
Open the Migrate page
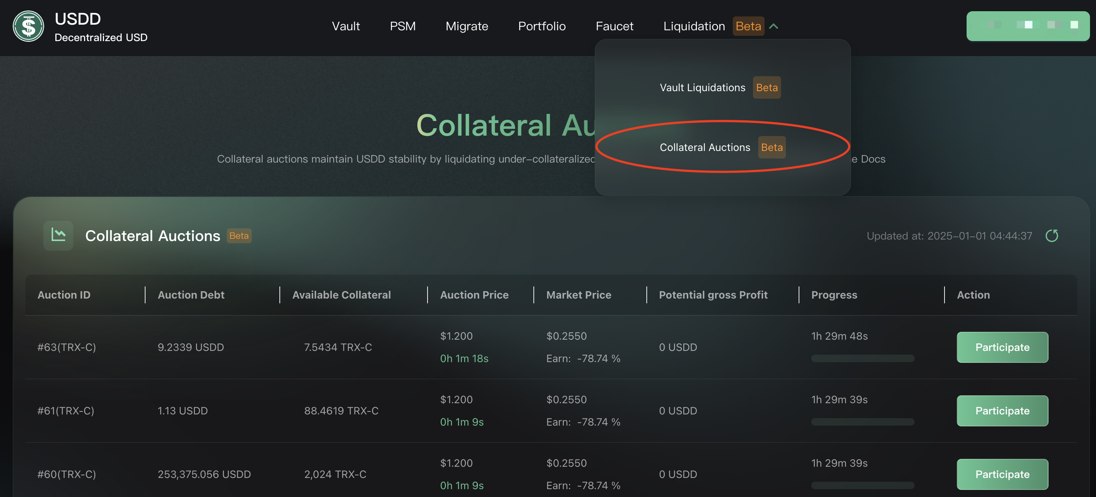click(467, 27)
